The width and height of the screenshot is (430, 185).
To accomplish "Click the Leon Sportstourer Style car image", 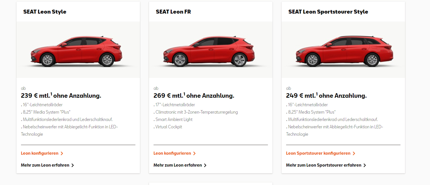I will click(343, 50).
